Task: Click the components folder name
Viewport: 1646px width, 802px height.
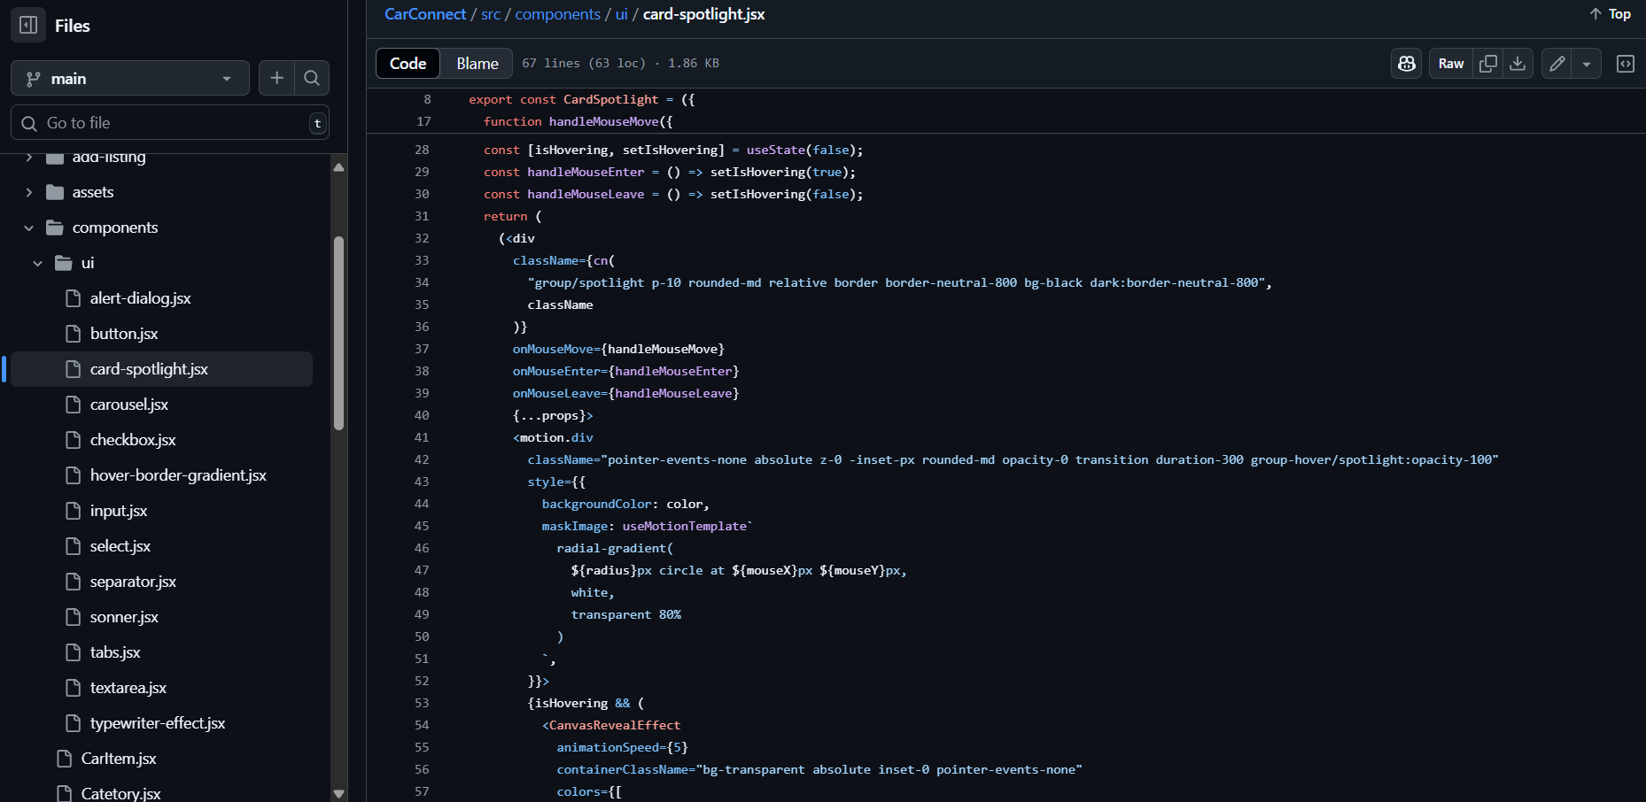Action: (x=115, y=227)
